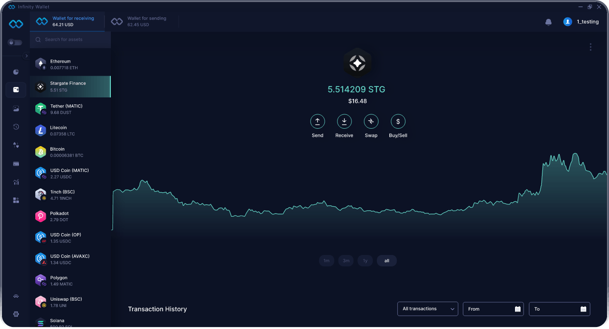Open the markets chart sidebar icon

[x=16, y=182]
